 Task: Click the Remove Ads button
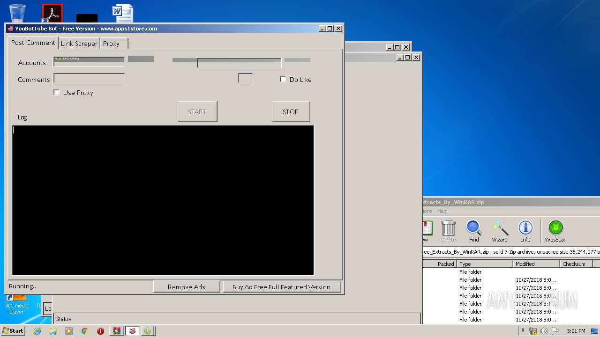(187, 287)
